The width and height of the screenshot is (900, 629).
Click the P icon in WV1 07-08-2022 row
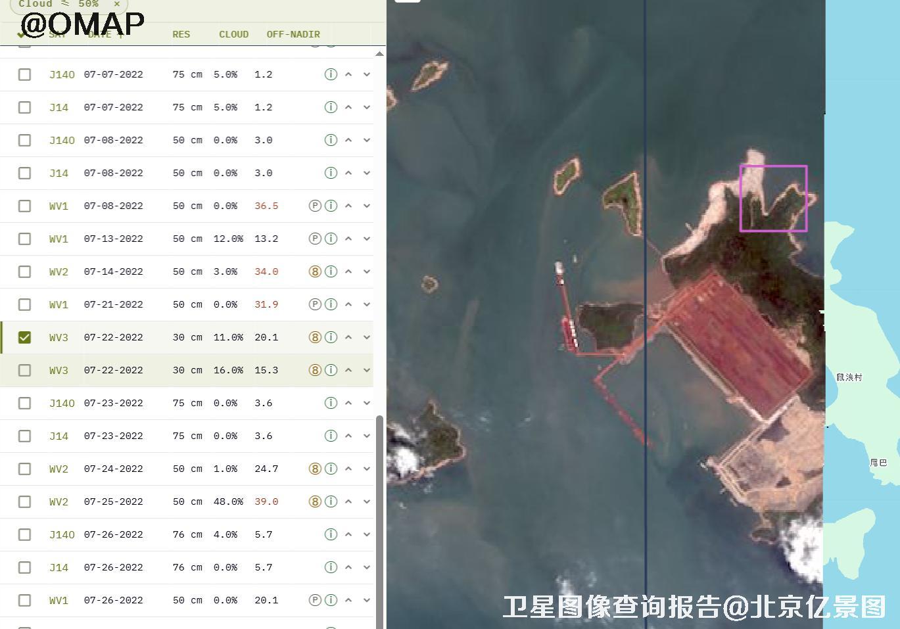pyautogui.click(x=315, y=206)
